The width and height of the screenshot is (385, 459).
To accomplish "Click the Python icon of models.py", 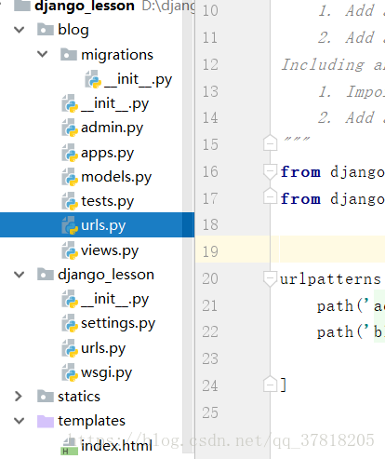I will pos(70,177).
